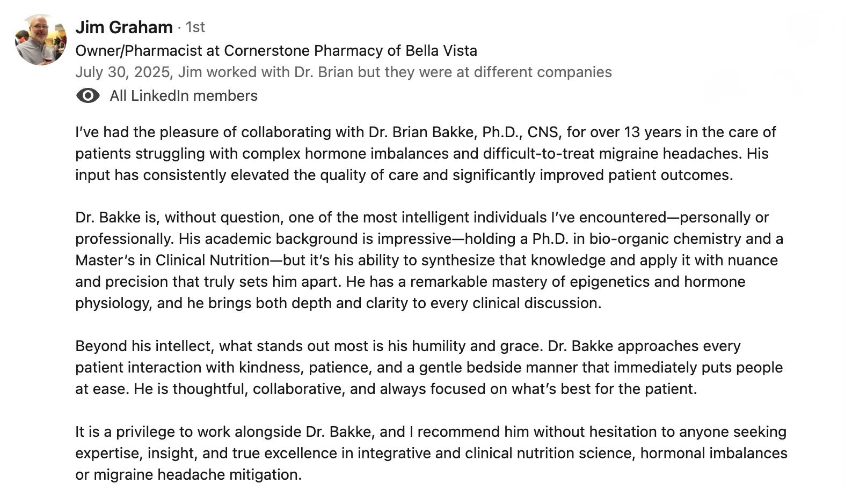The height and width of the screenshot is (491, 845).
Task: Click "Master's in Clinical Nutrition" text
Action: click(172, 260)
